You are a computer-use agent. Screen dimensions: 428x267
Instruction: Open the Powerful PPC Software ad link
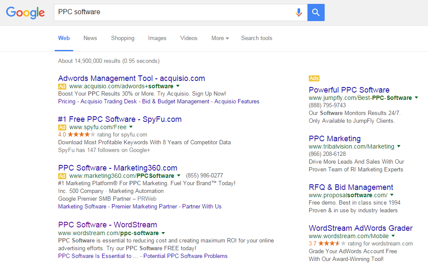point(349,90)
